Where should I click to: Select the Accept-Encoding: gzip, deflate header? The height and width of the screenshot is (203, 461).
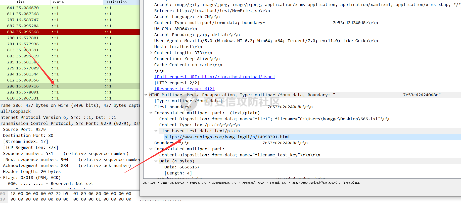[x=197, y=35]
